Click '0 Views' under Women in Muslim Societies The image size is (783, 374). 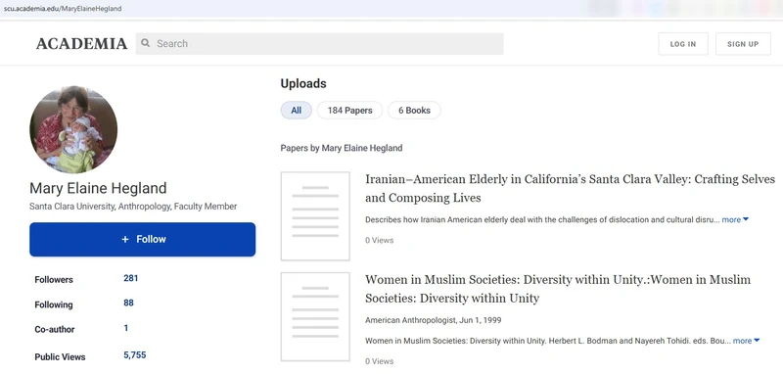[x=379, y=361]
